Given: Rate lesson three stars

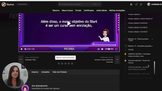Looking at the screenshot, I should (x=65, y=63).
